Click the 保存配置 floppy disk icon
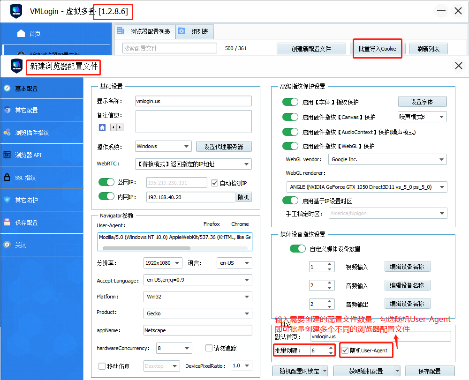Screen dimensions: 469x380 point(7,223)
